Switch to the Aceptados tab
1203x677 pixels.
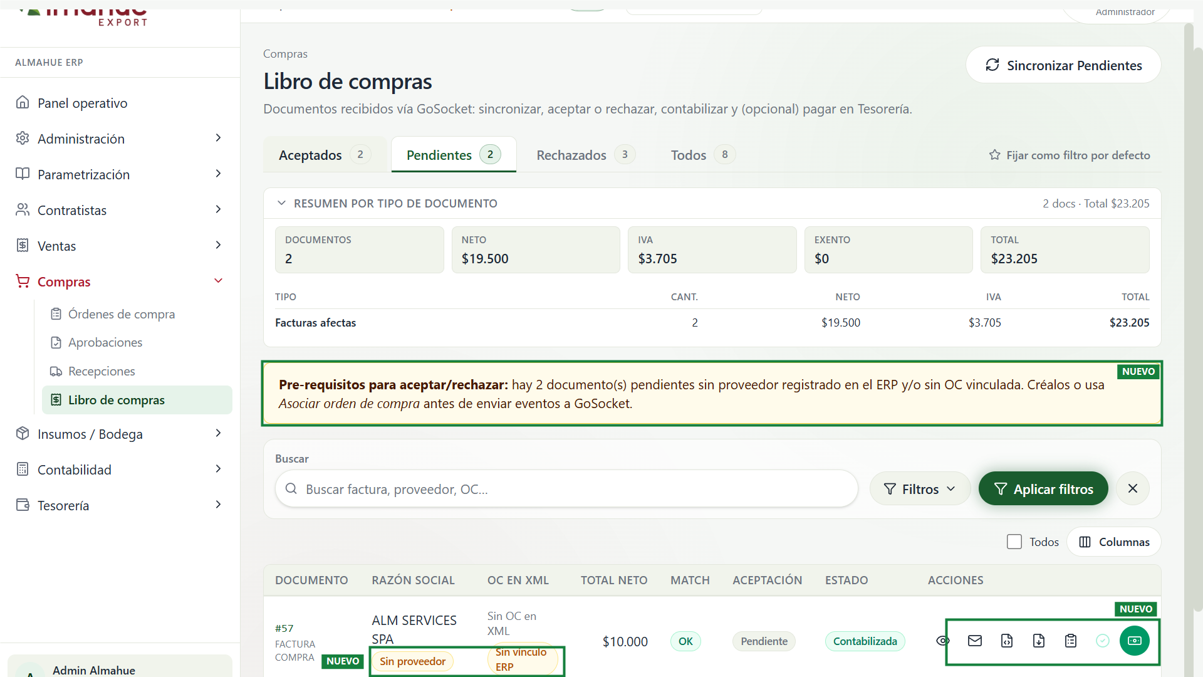coord(325,155)
